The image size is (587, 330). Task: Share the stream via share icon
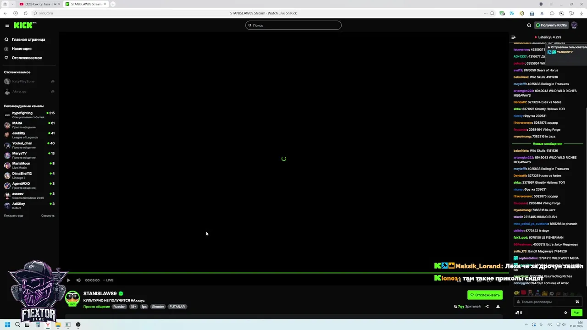click(487, 307)
